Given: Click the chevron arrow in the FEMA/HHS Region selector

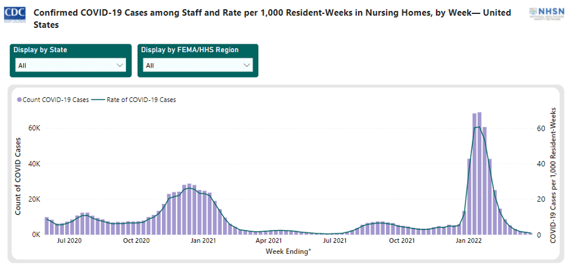Looking at the screenshot, I should pos(247,65).
